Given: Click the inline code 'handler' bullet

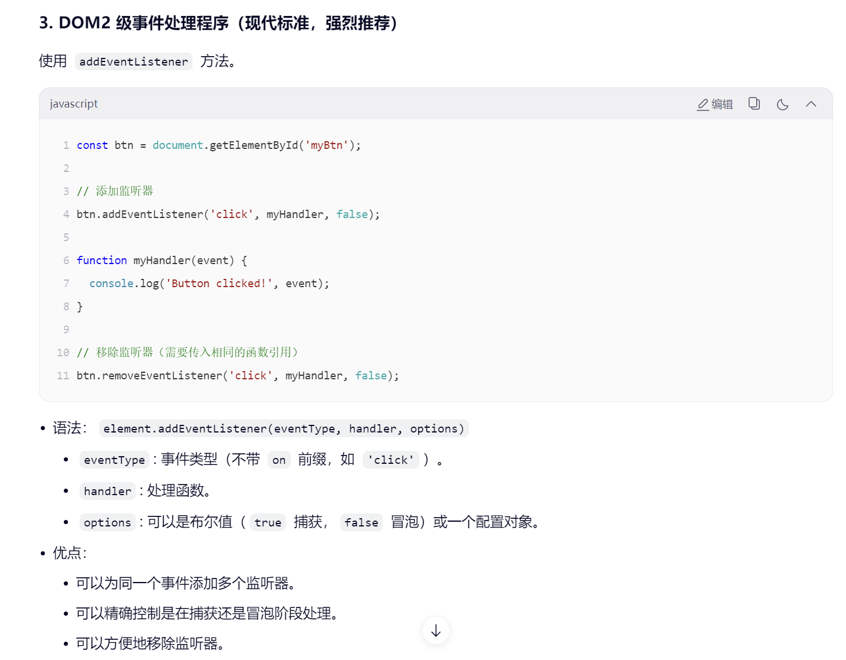Looking at the screenshot, I should 108,491.
